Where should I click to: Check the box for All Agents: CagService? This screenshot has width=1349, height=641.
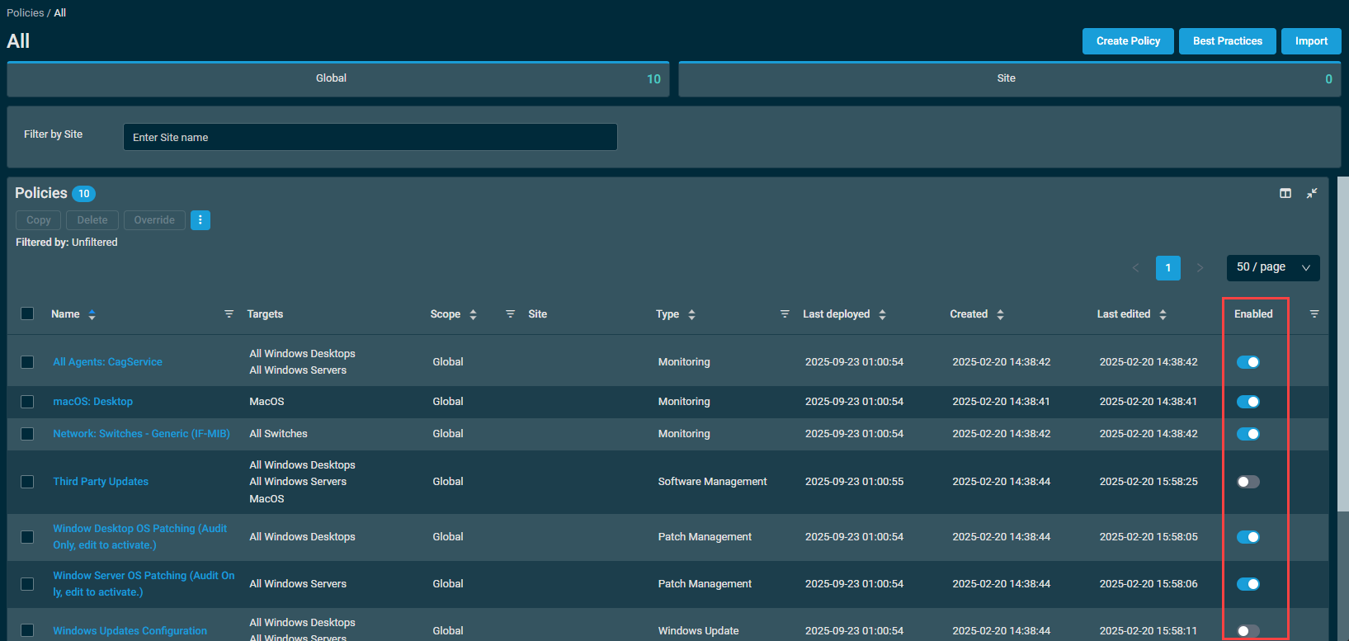click(x=27, y=362)
